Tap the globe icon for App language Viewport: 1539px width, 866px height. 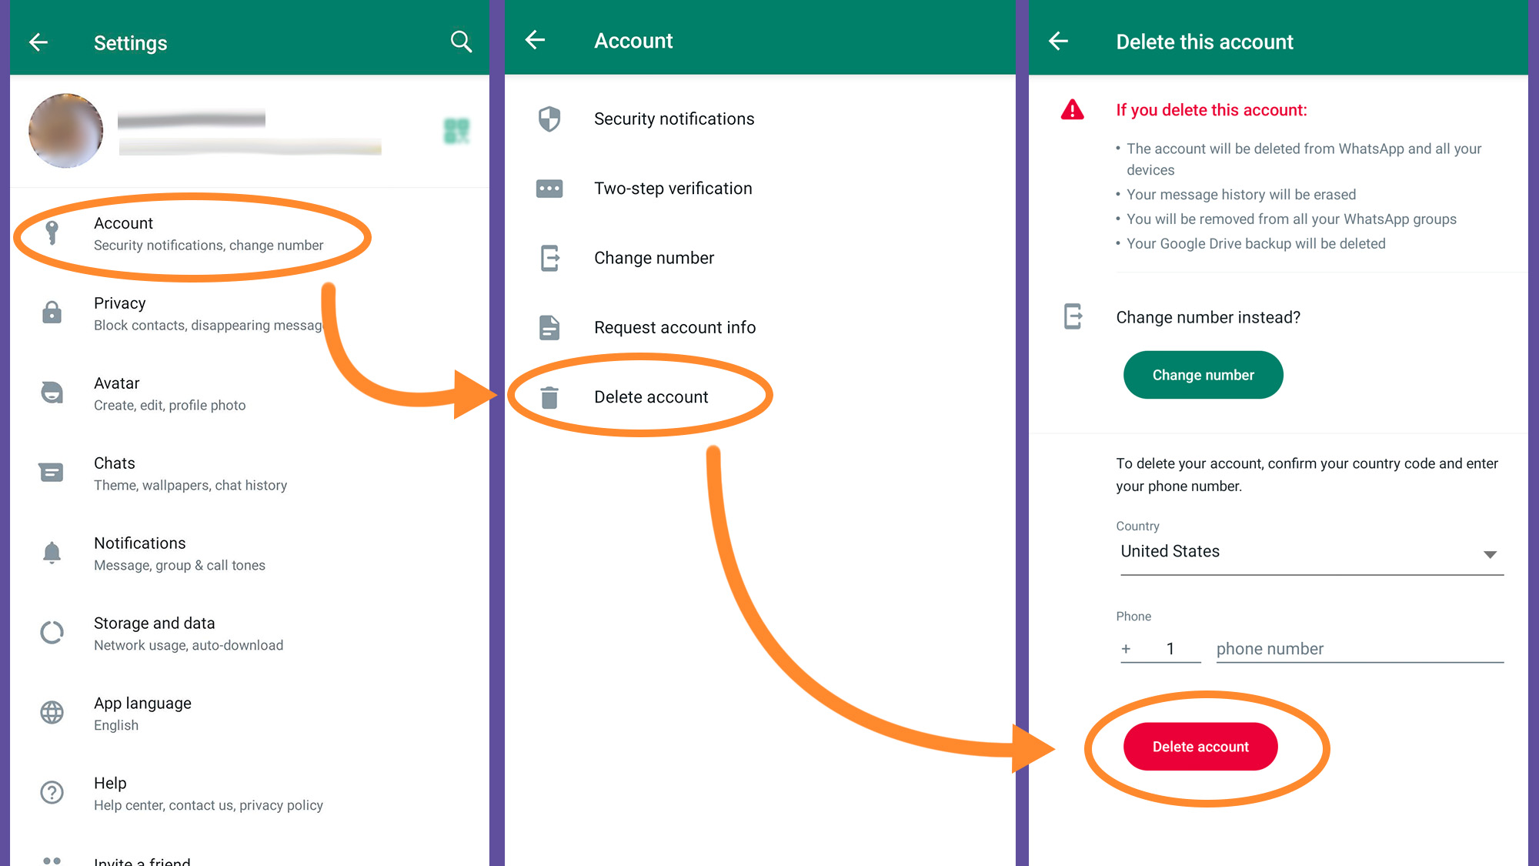pos(52,713)
